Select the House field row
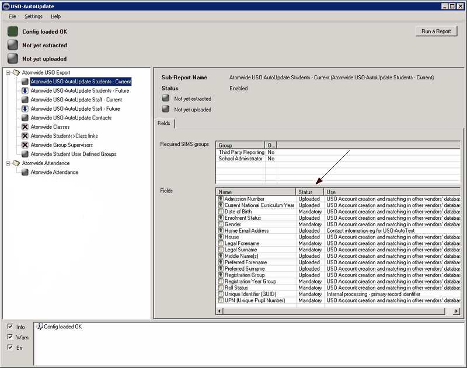 [338, 237]
